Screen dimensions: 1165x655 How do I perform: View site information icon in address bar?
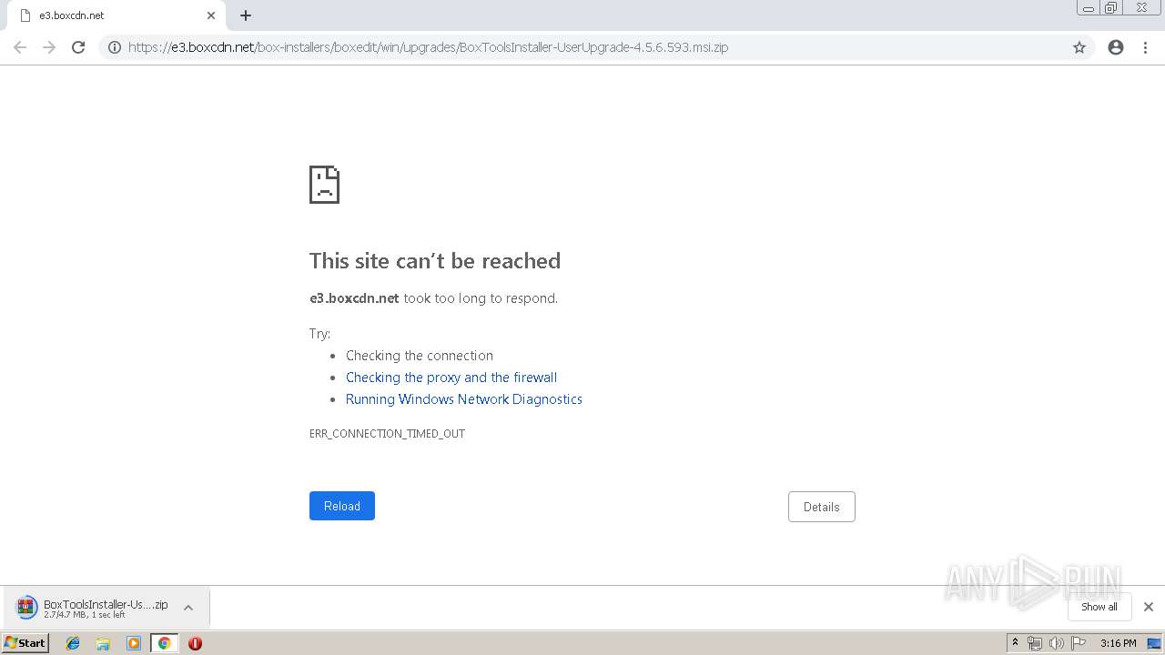(x=115, y=47)
